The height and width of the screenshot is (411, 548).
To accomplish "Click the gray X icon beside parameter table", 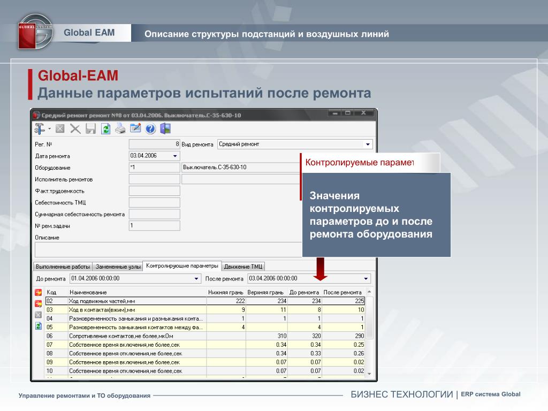I will (39, 315).
